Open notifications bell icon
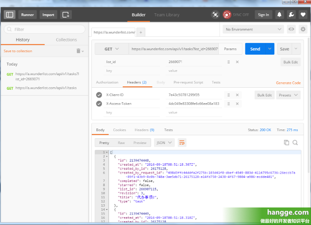Viewport: 311px width, 225px height. [279, 15]
